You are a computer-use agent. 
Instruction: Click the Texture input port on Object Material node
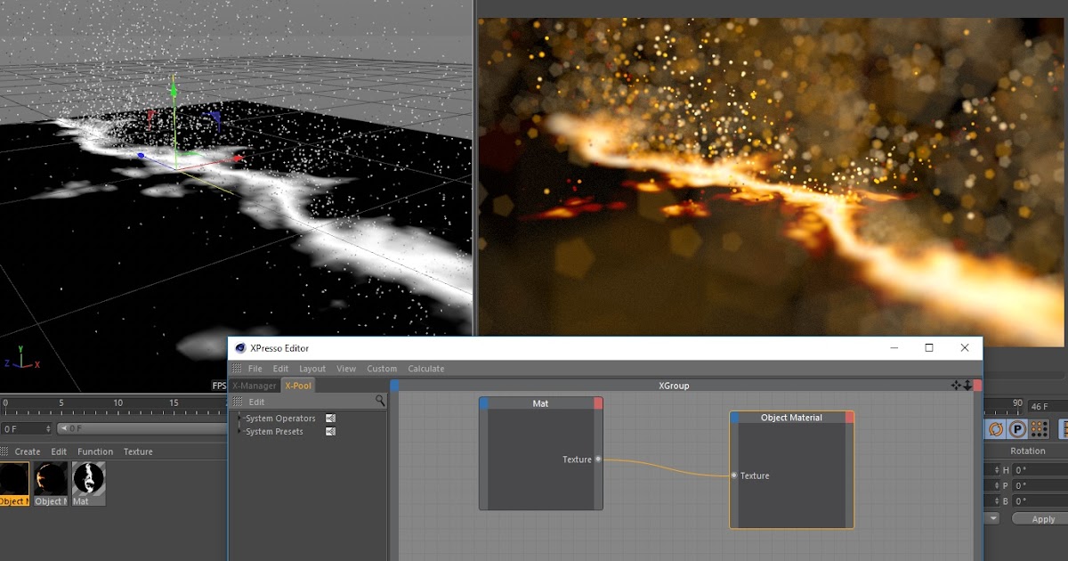[735, 476]
